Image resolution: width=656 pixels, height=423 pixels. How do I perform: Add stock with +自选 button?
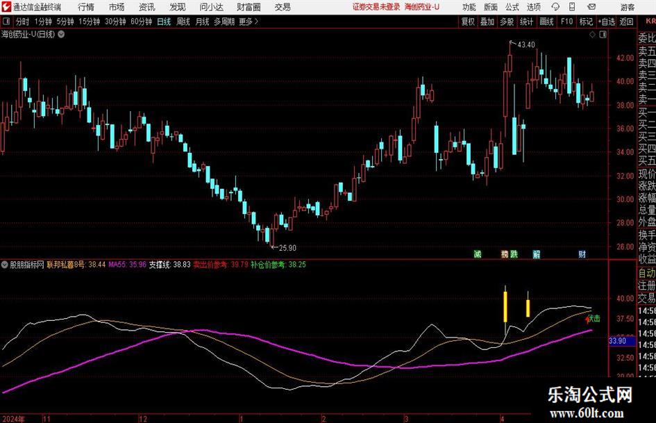[x=606, y=22]
